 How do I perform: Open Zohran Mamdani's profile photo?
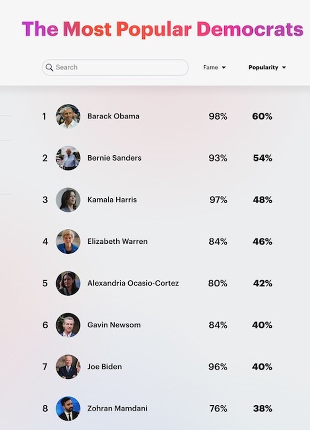pos(68,408)
